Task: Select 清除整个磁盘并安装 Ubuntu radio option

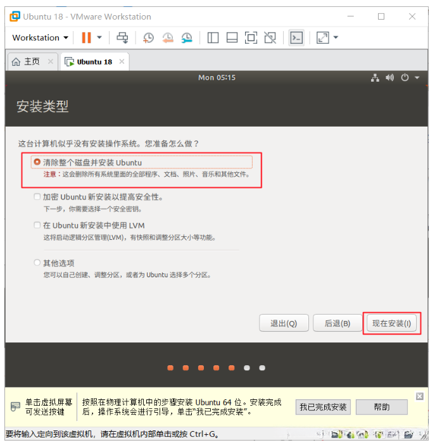Action: 37,162
